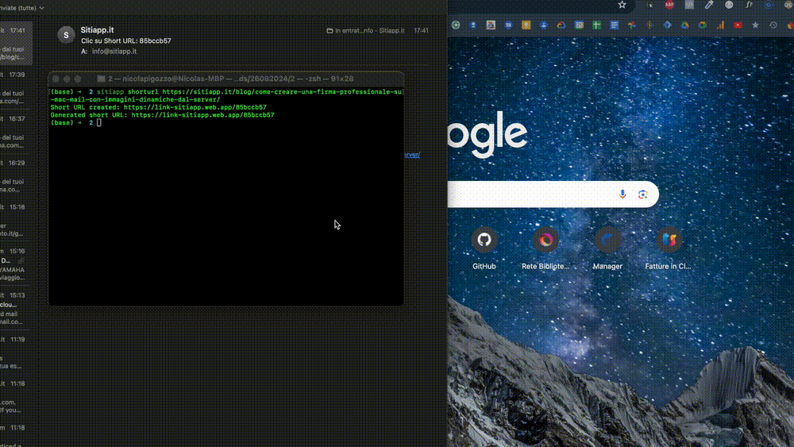Open the YouTube bookmark
Image resolution: width=794 pixels, height=447 pixels.
tap(738, 25)
